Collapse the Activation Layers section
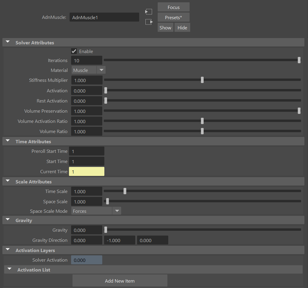 pos(7,250)
